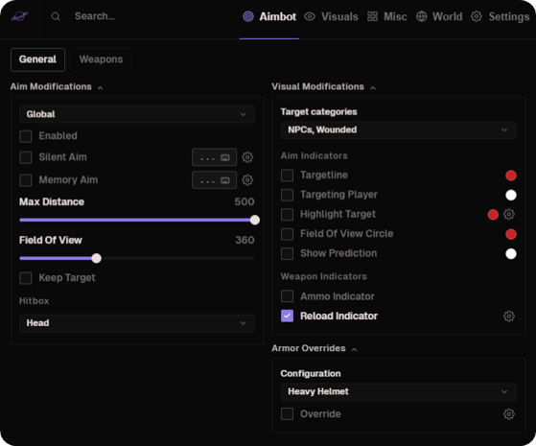
Task: Open Memory Aim gear settings
Action: click(x=247, y=180)
